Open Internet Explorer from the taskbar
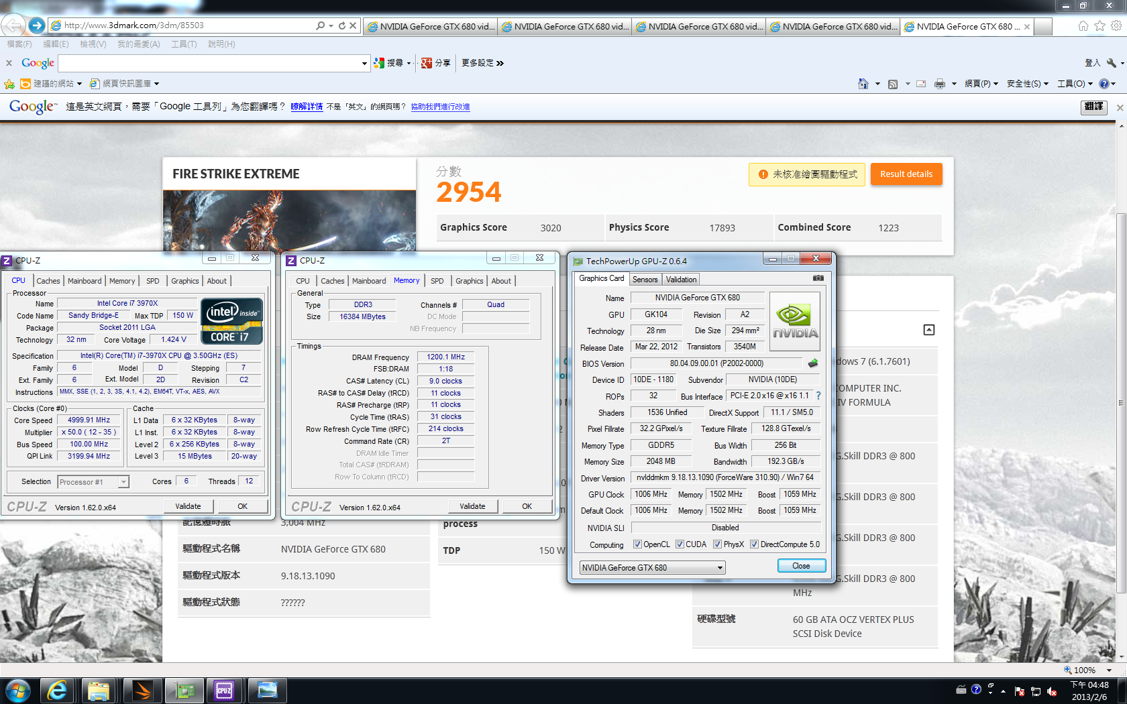The image size is (1127, 704). pos(58,690)
